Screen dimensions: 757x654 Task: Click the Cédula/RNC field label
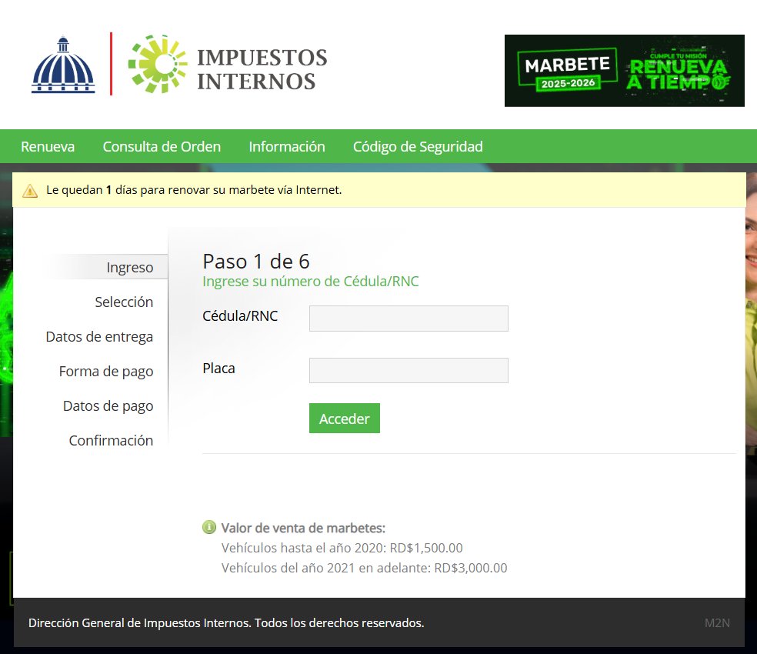240,316
